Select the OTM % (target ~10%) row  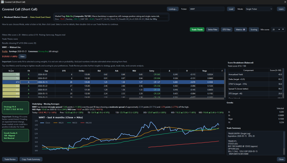point(255,84)
